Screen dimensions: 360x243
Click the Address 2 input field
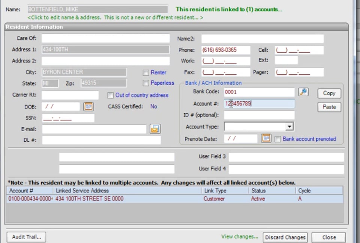tap(106, 61)
